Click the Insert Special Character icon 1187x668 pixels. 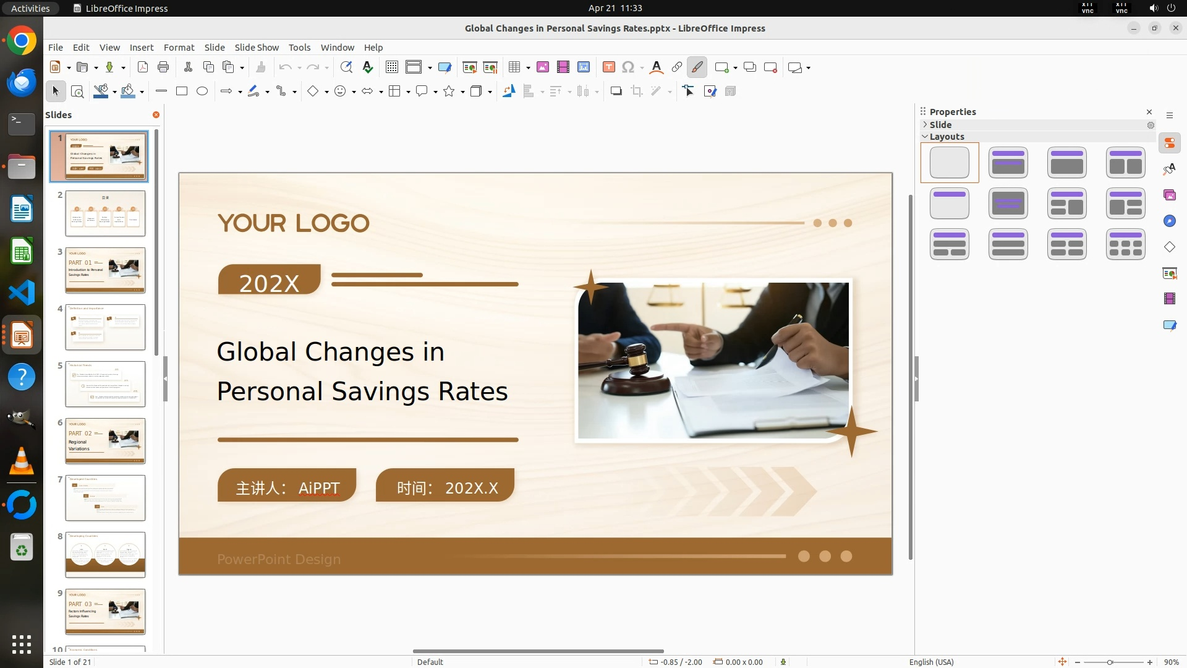(x=628, y=67)
